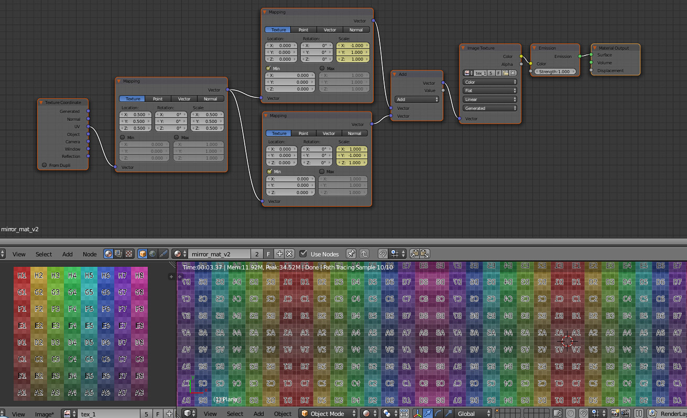Disable Min checkbox in top Mapping node

click(x=269, y=69)
